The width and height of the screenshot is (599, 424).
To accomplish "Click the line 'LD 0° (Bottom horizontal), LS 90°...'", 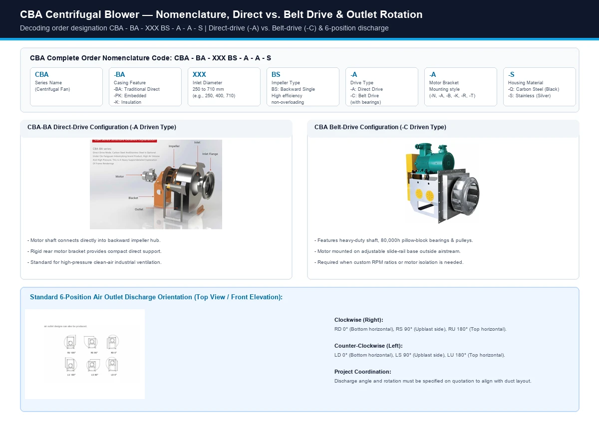I will [x=420, y=355].
